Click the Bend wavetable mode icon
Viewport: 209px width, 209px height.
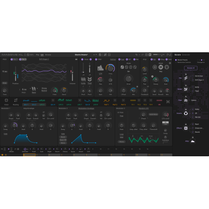34,89
